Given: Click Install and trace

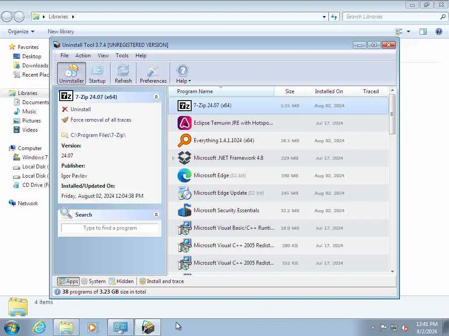Looking at the screenshot, I should [x=161, y=281].
